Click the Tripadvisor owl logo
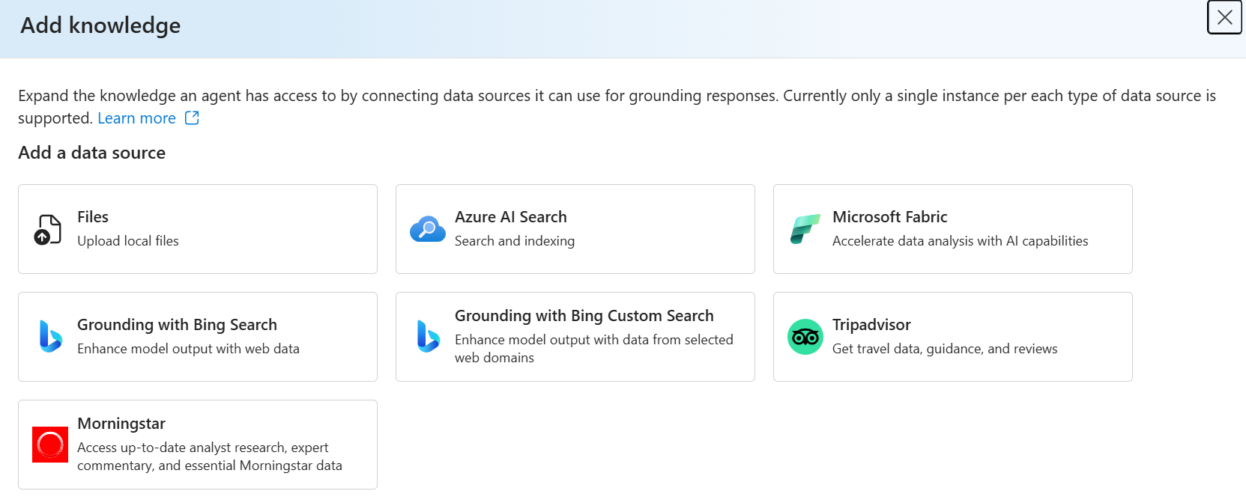 click(x=805, y=337)
